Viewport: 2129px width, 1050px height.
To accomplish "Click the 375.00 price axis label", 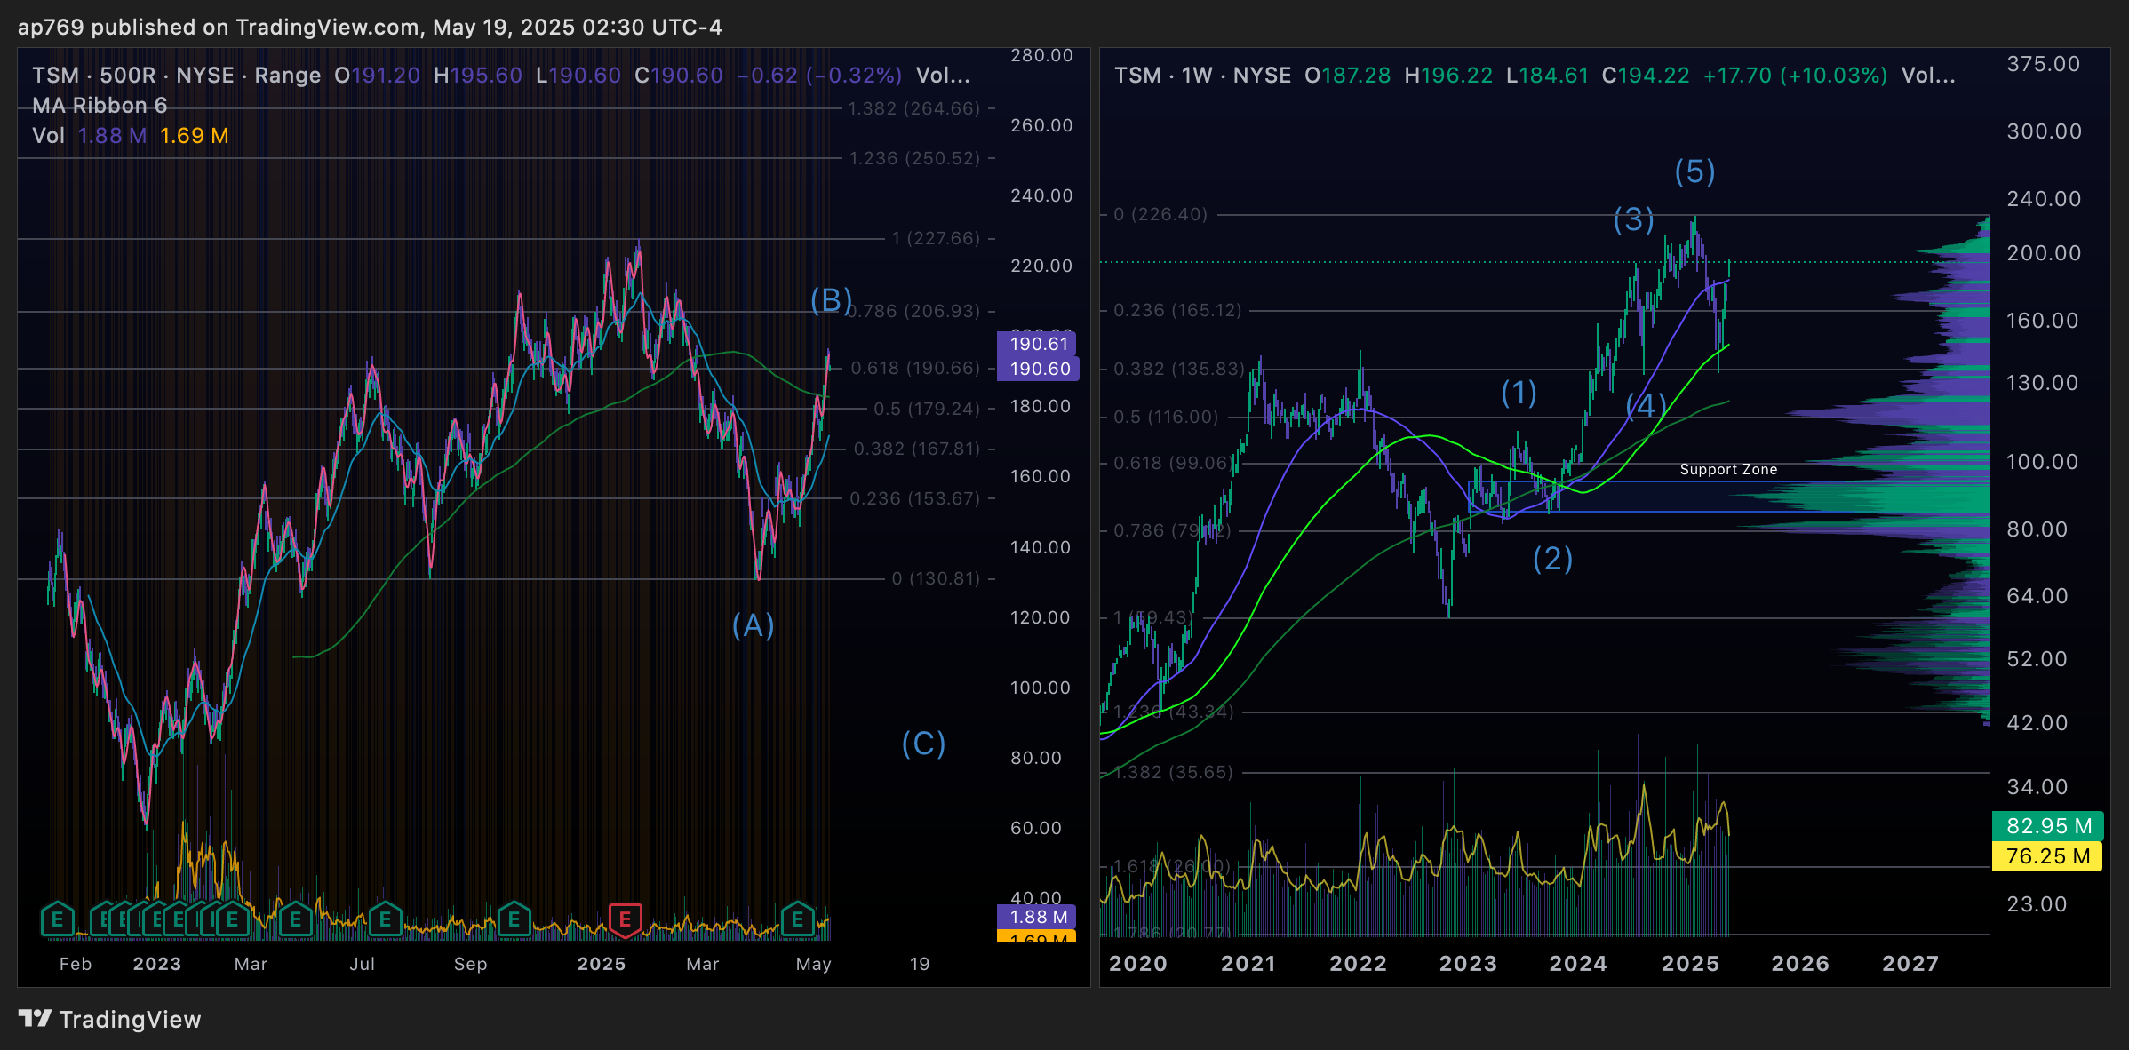I will tap(2043, 64).
